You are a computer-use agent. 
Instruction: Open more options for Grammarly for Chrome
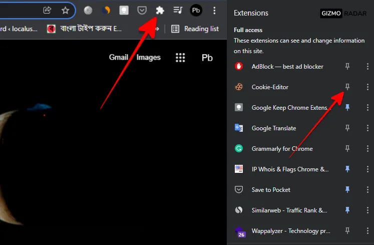coord(367,148)
